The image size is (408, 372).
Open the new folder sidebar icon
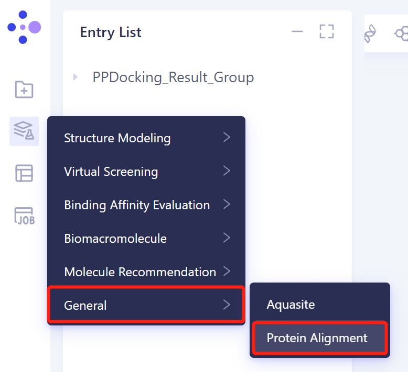[24, 89]
